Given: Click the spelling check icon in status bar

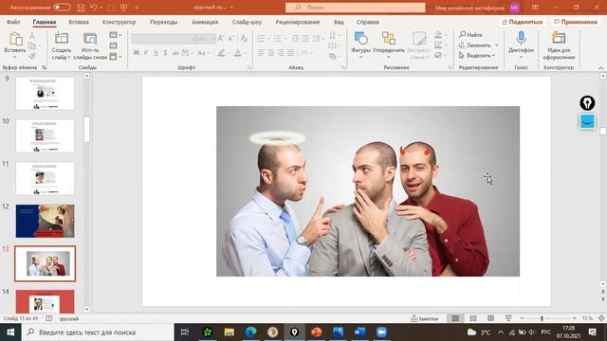Looking at the screenshot, I should click(48, 318).
